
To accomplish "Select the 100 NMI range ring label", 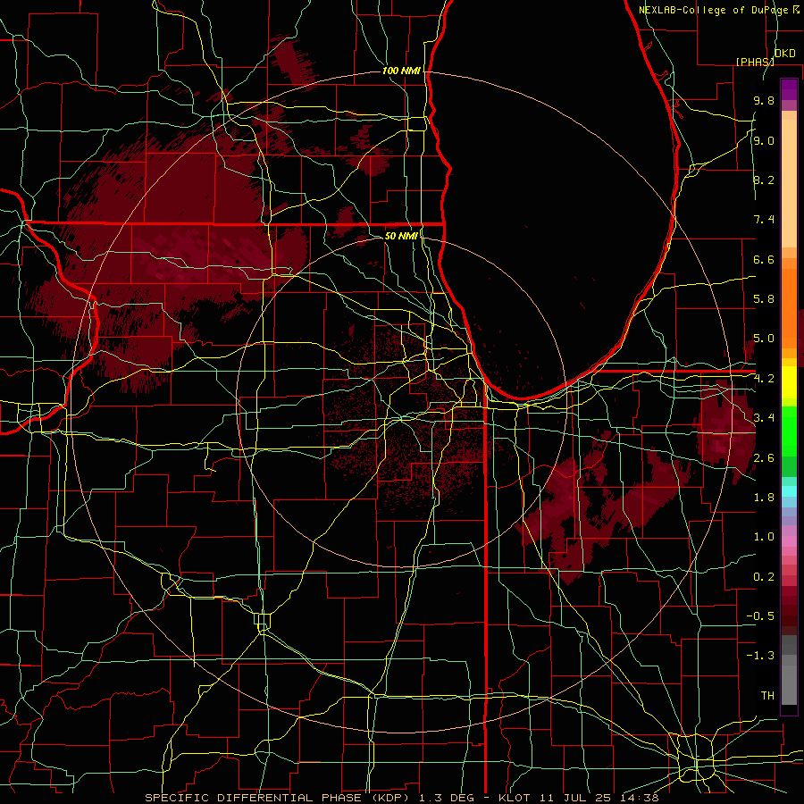I will (401, 71).
